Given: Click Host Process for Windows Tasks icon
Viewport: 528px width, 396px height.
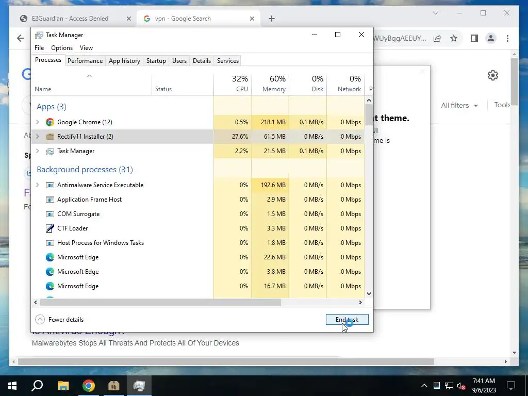Looking at the screenshot, I should (50, 243).
